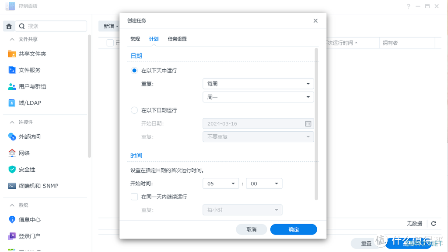Open the 不要重复 repeat dropdown
This screenshot has width=448, height=252.
(258, 136)
